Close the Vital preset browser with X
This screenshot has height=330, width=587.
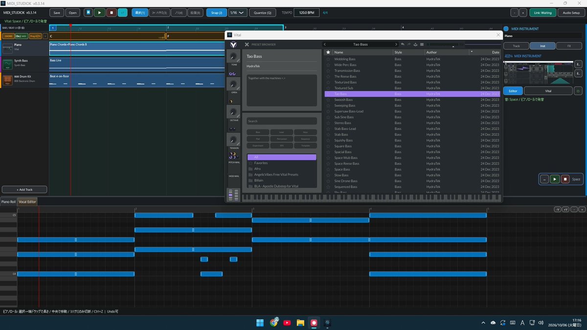tap(247, 44)
